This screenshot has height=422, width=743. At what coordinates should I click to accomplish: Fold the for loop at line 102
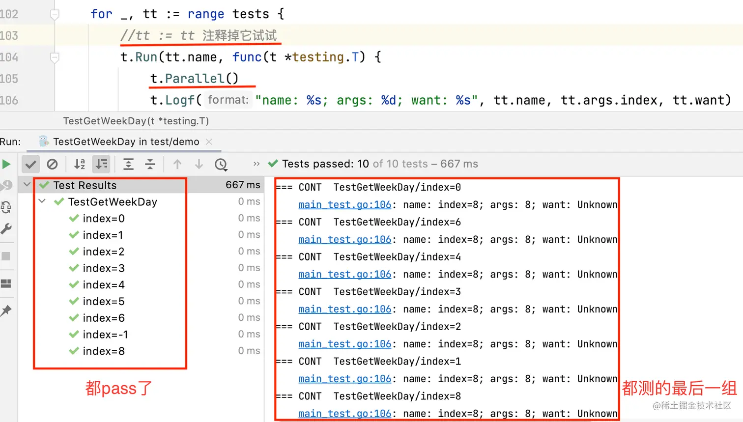pos(55,14)
